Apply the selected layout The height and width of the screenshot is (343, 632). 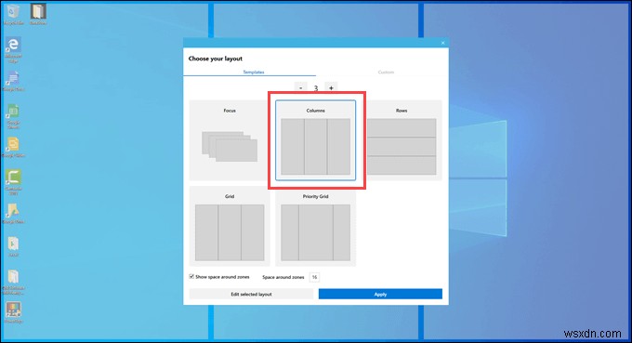380,294
